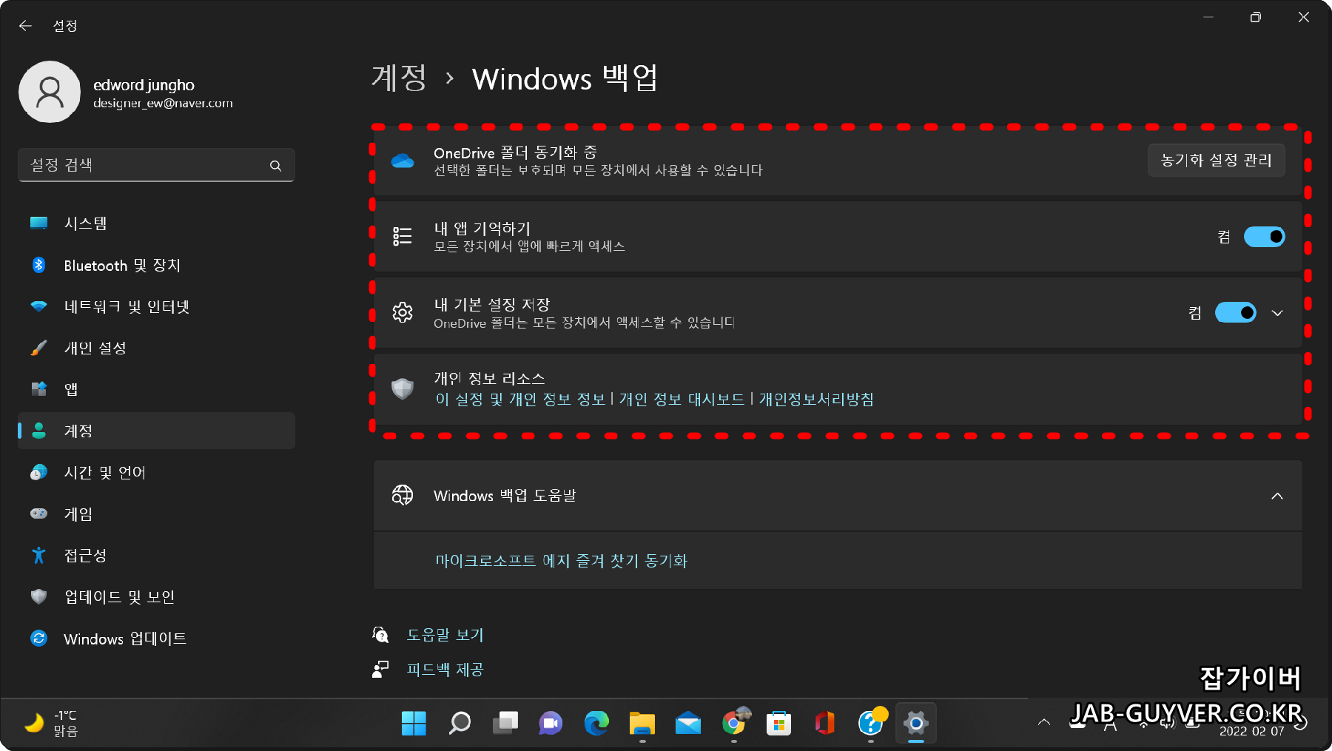
Task: Click the back arrow in Settings header
Action: (x=25, y=26)
